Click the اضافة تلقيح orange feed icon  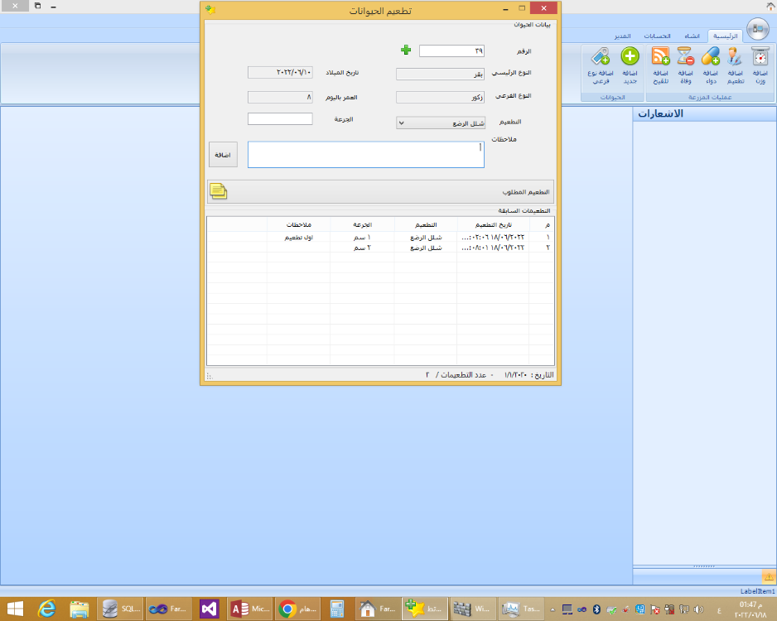coord(661,57)
